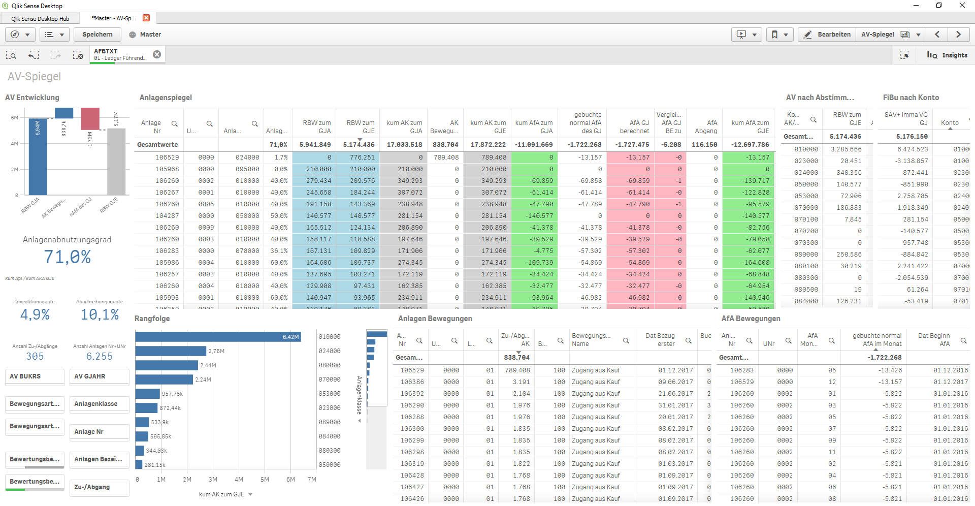Go to next sheet arrow
The width and height of the screenshot is (975, 506).
[959, 35]
